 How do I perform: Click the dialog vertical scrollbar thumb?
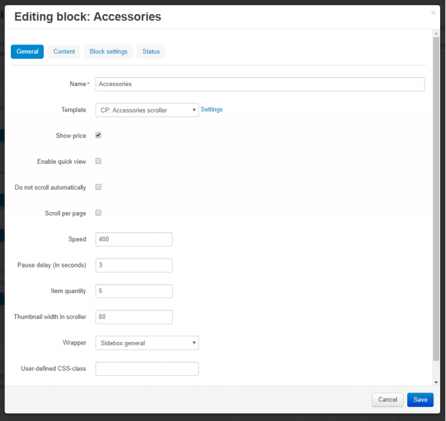(x=436, y=199)
